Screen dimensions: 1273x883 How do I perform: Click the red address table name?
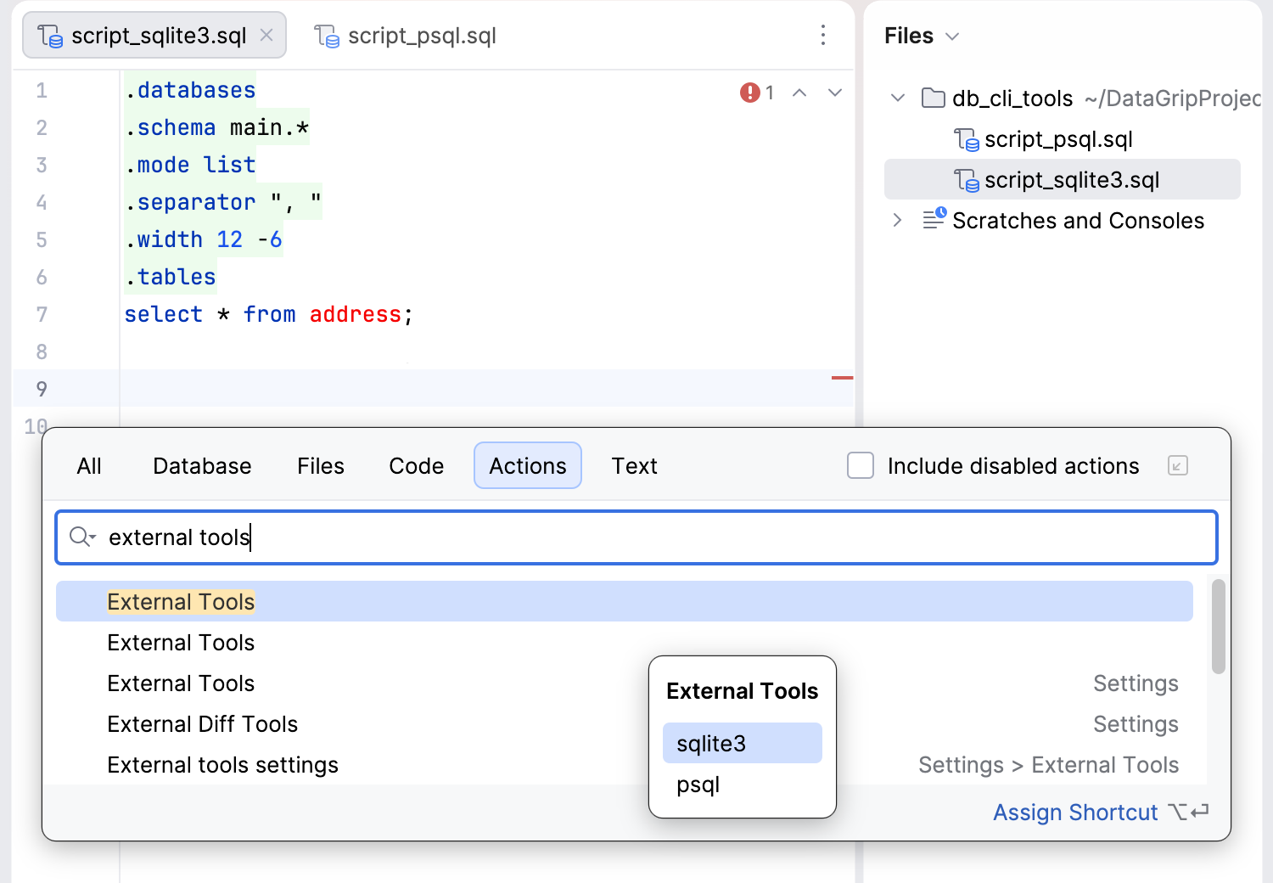pyautogui.click(x=355, y=314)
